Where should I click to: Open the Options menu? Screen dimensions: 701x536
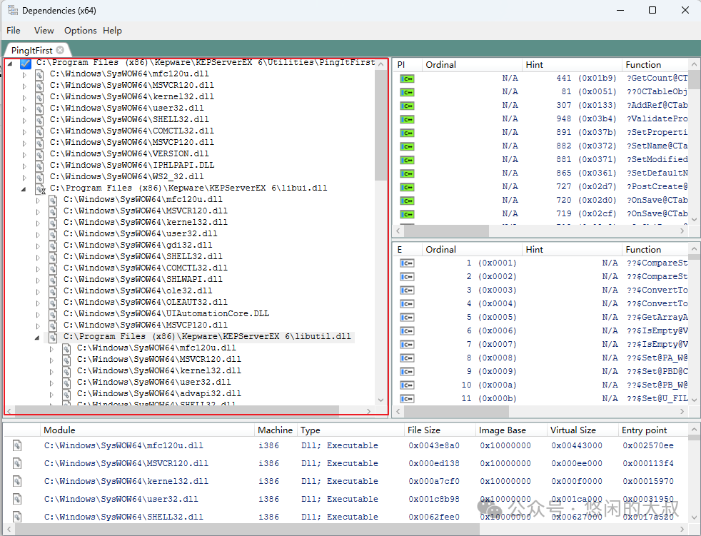[80, 31]
